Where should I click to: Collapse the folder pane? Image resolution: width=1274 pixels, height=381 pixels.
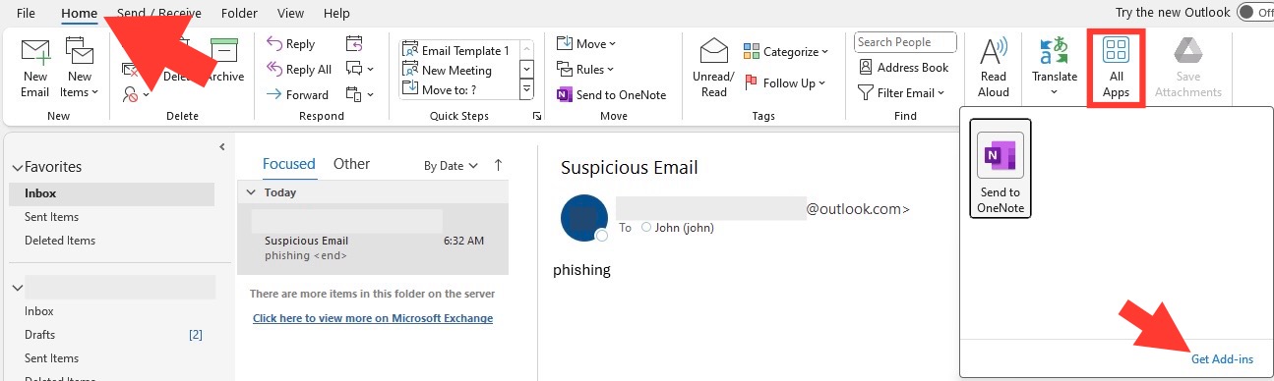pos(221,147)
